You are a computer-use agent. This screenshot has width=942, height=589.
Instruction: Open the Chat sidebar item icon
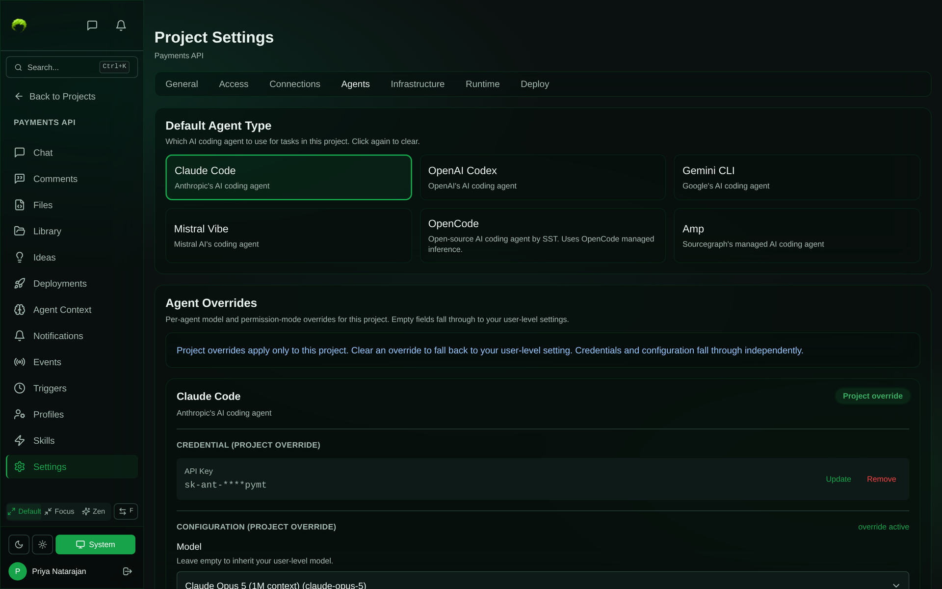point(20,153)
